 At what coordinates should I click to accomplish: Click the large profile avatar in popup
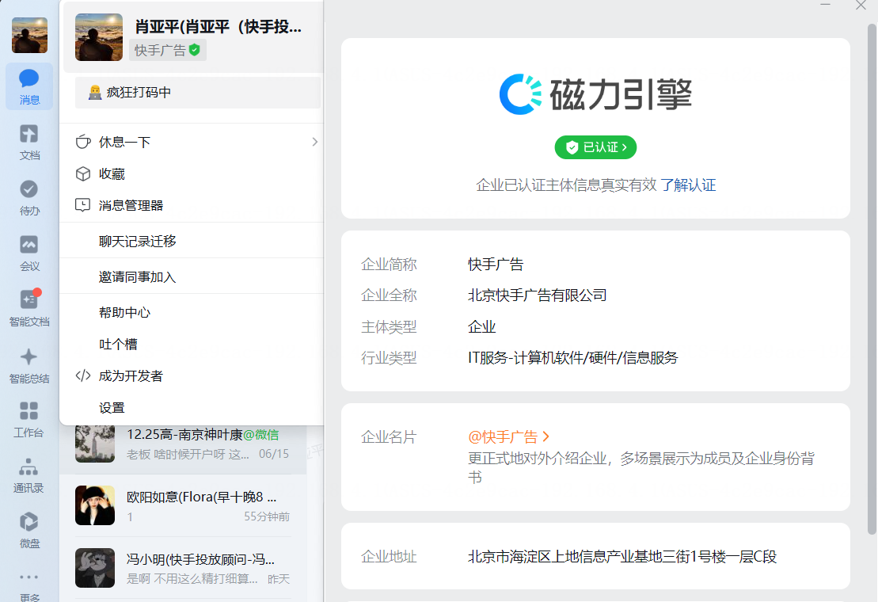click(99, 37)
